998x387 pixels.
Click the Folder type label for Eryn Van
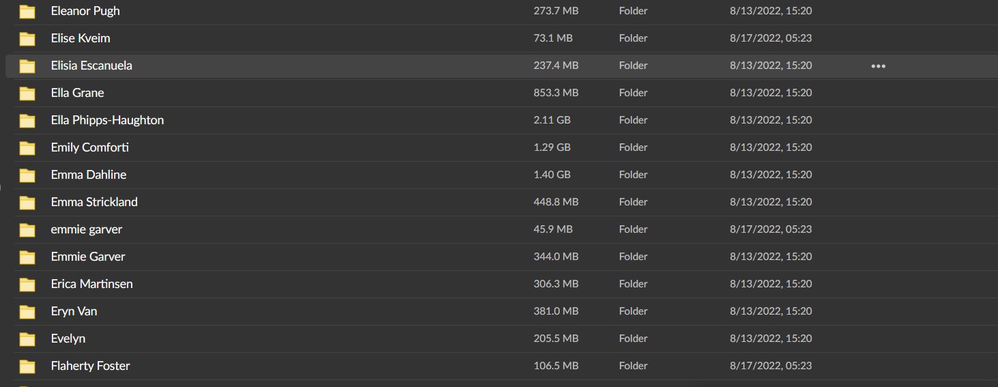(633, 311)
